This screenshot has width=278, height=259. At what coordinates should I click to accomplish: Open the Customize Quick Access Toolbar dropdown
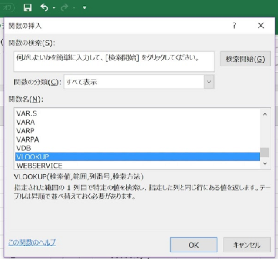click(84, 8)
